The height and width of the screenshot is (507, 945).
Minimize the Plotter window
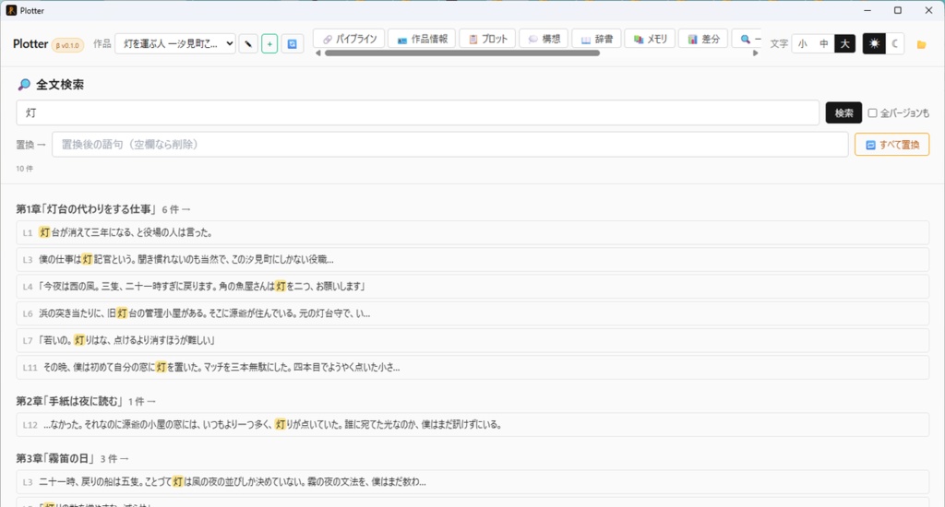tap(867, 10)
